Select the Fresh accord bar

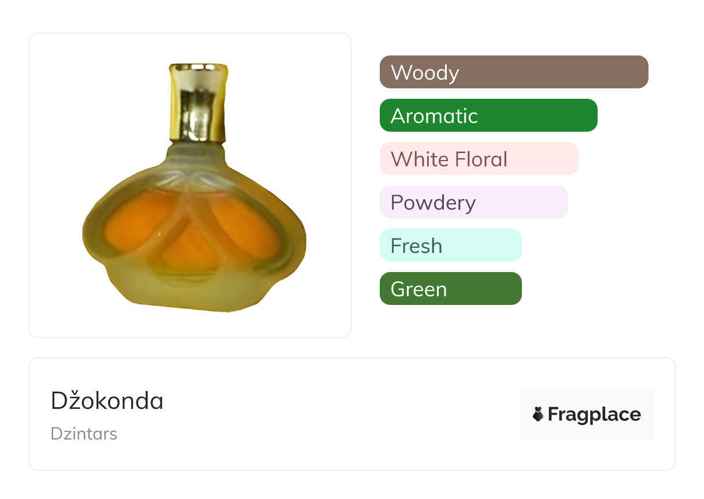click(x=450, y=245)
